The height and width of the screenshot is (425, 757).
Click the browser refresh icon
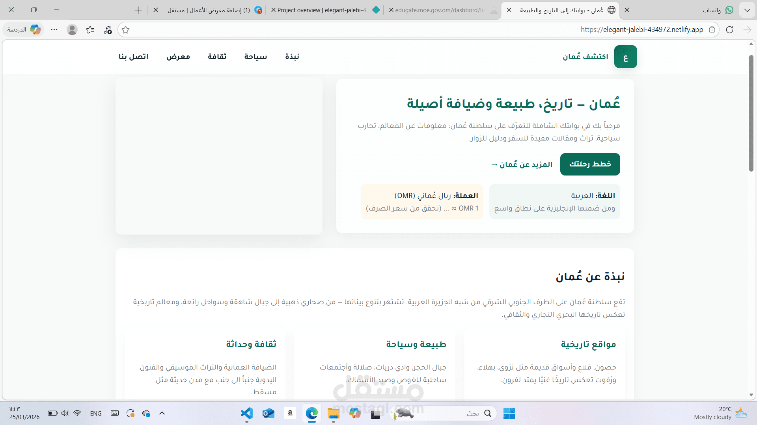coord(729,30)
